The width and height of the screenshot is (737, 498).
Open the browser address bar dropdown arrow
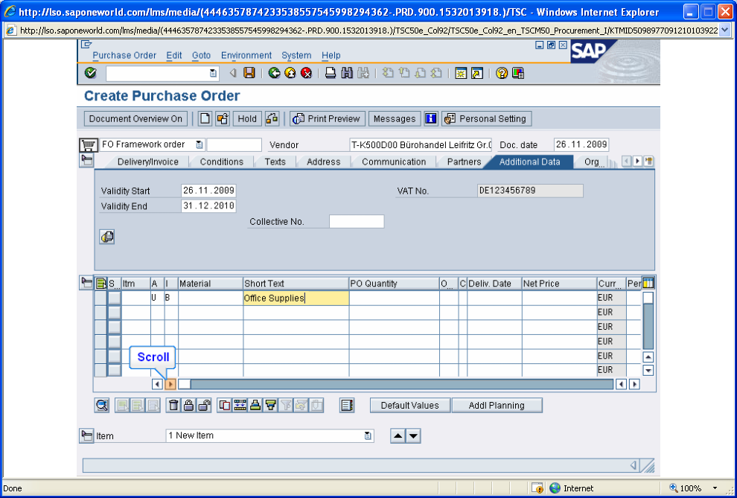pyautogui.click(x=724, y=31)
